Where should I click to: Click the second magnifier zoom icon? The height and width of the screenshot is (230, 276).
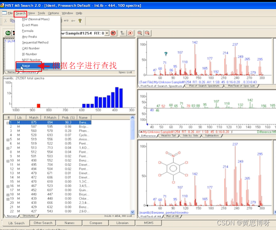click(x=147, y=33)
